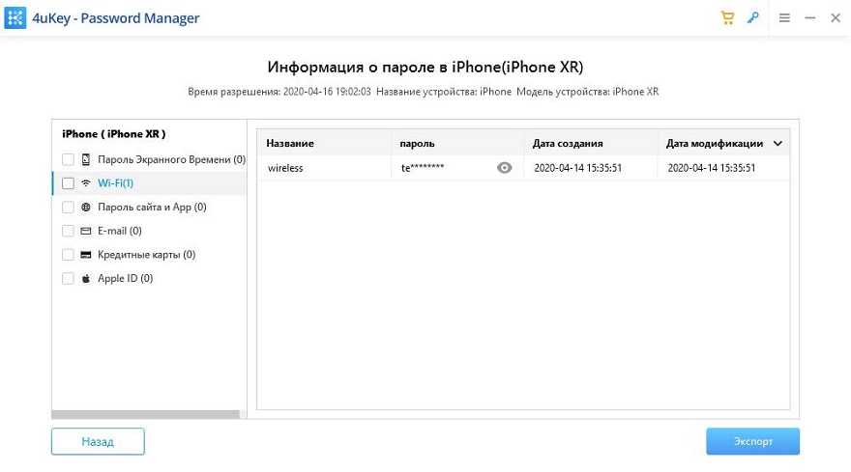Open the hamburger menu icon
This screenshot has width=851, height=472.
784,18
